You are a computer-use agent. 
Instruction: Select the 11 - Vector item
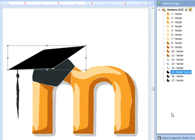(x=177, y=55)
